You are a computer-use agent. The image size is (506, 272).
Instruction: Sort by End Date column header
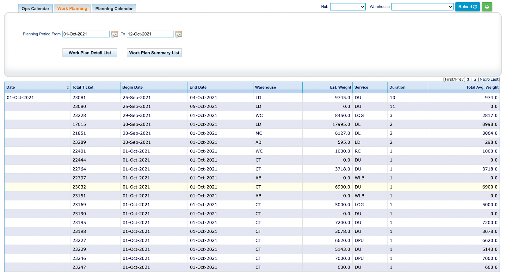198,87
